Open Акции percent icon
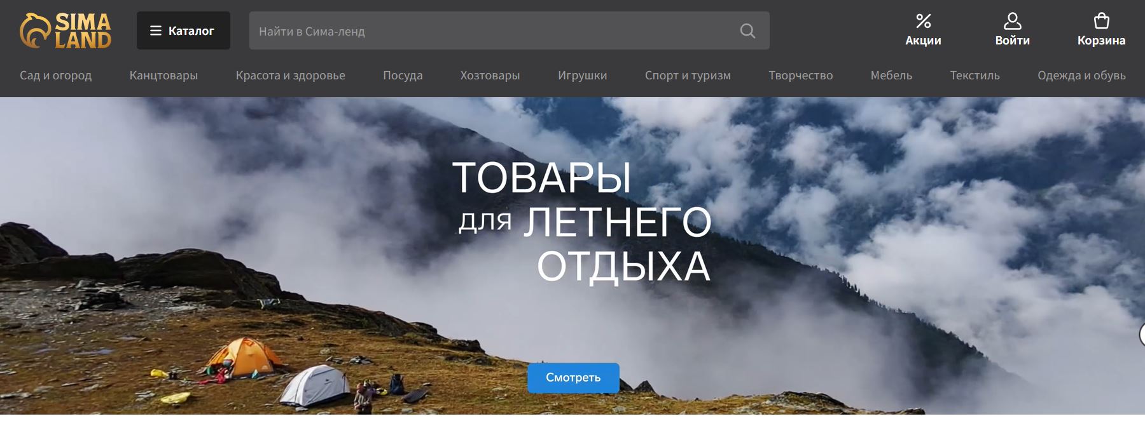Image resolution: width=1145 pixels, height=447 pixels. tap(923, 21)
